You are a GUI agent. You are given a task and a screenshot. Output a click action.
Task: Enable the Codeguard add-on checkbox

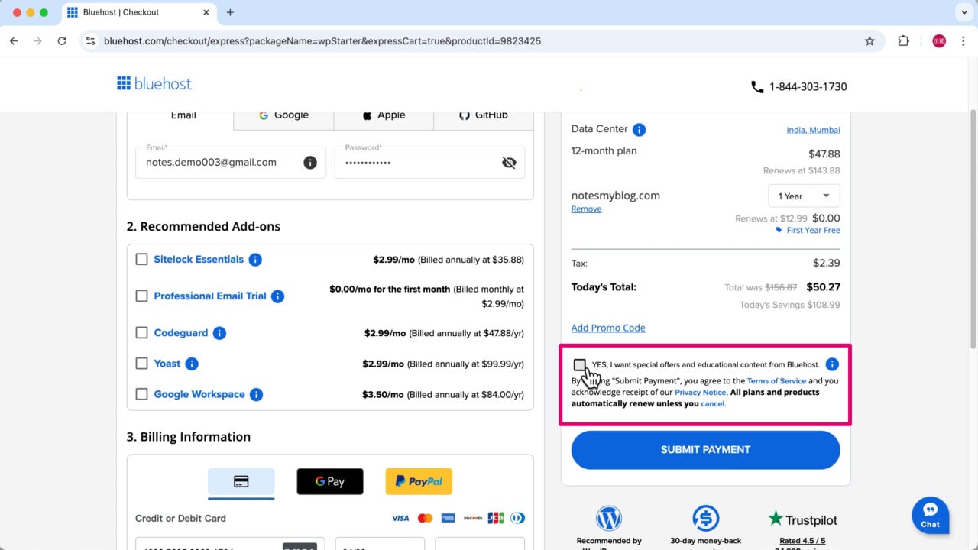pyautogui.click(x=141, y=332)
